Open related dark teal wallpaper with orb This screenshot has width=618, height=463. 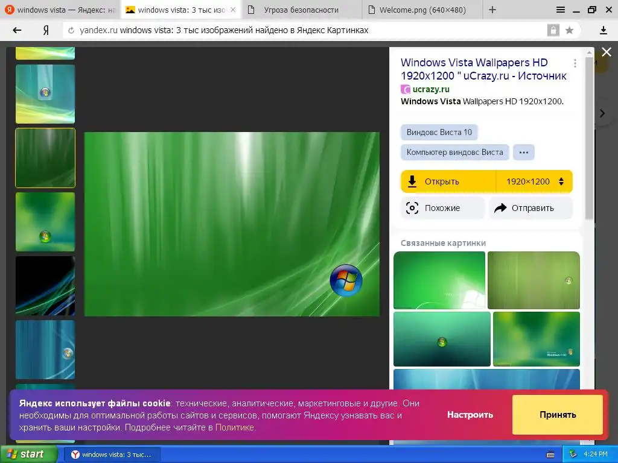pos(442,339)
